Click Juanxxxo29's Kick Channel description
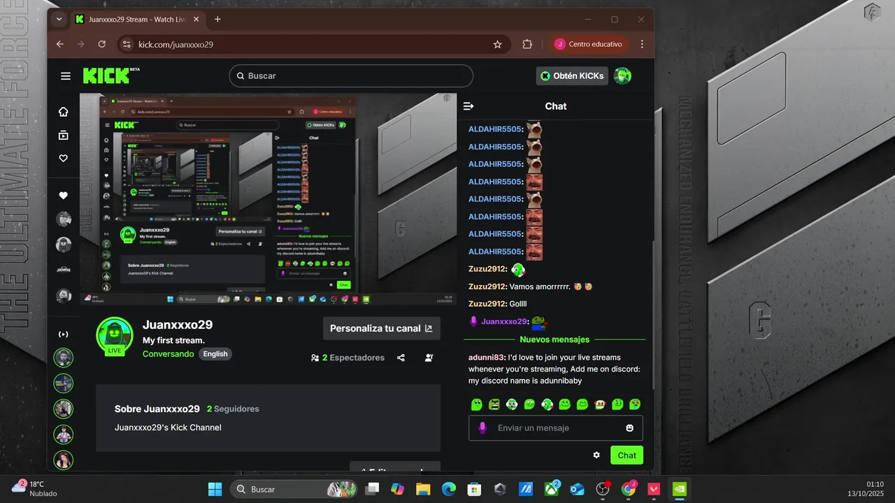The height and width of the screenshot is (503, 895). pyautogui.click(x=168, y=427)
